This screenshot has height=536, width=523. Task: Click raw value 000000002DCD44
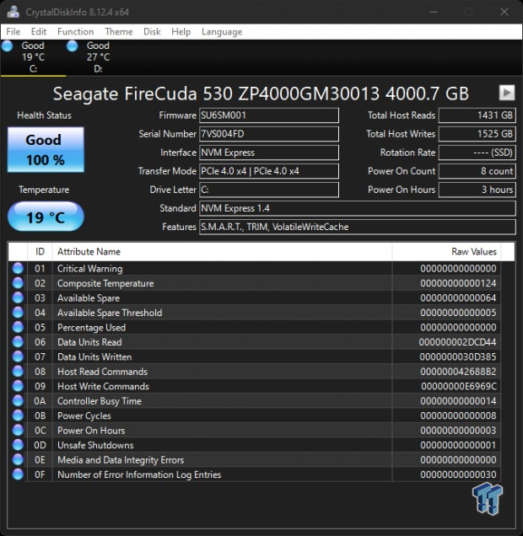(x=457, y=342)
